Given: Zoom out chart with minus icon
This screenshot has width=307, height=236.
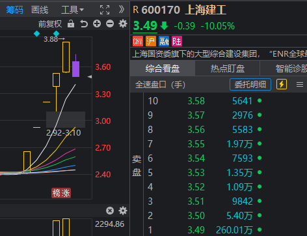Looking at the screenshot, I should (x=110, y=23).
